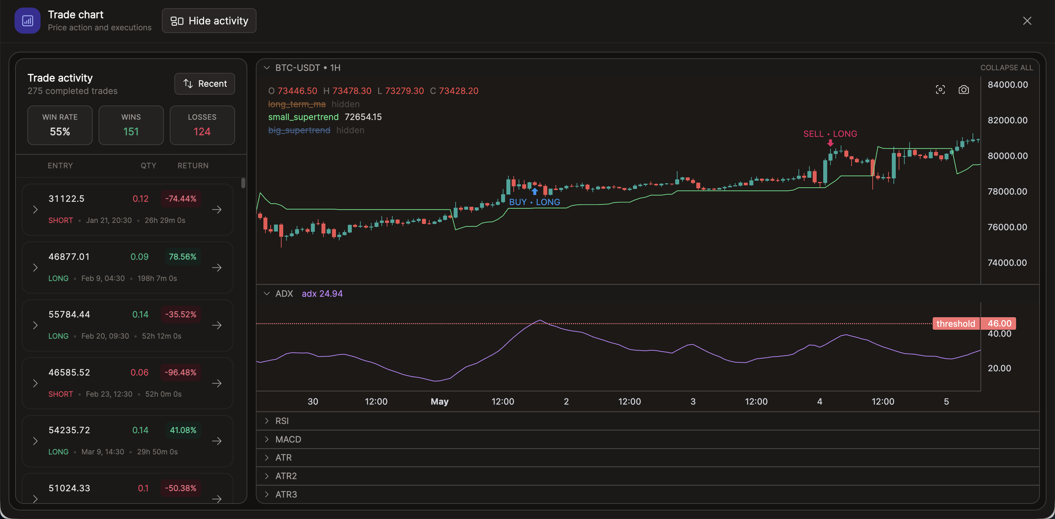Click the chart screenshot camera icon
This screenshot has height=519, width=1055.
tap(964, 90)
